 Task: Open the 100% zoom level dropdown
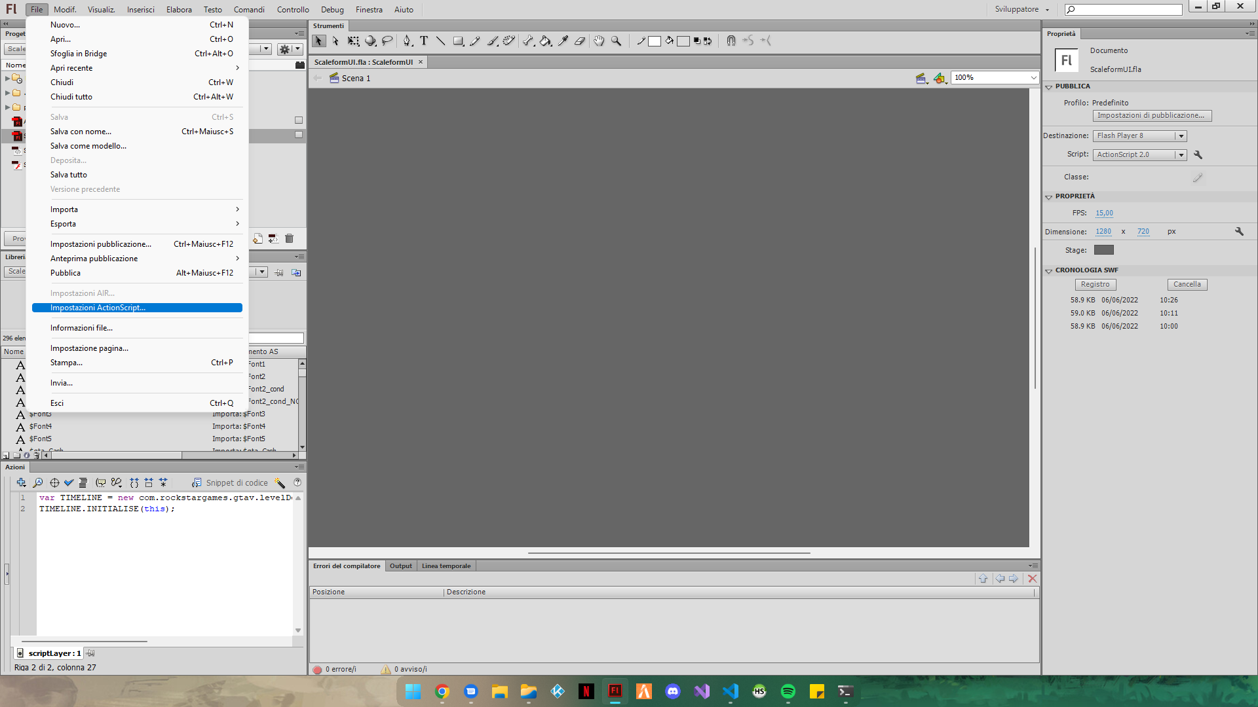1033,78
